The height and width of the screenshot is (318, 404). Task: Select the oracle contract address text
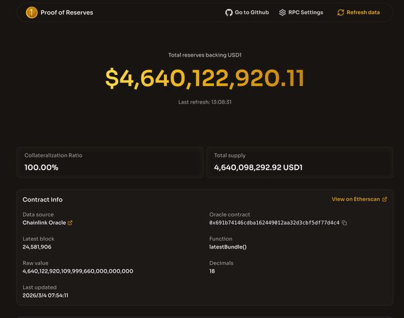274,223
